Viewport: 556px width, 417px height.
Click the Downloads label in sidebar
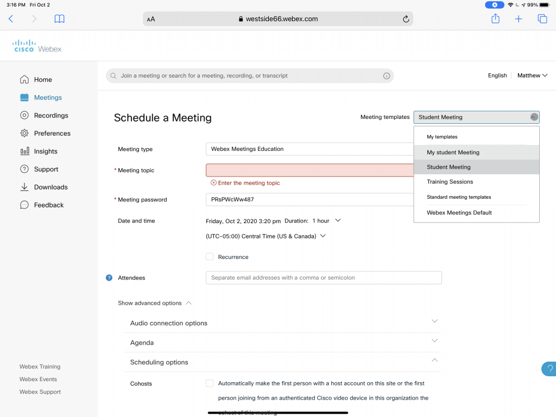(50, 187)
